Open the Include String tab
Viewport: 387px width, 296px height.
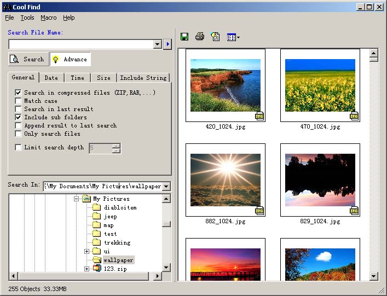(x=143, y=78)
